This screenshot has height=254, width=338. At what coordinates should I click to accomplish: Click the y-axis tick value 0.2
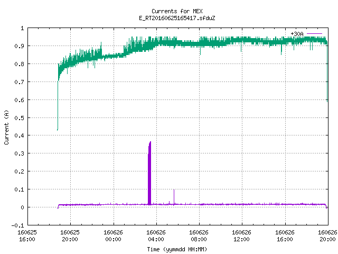tap(19, 171)
